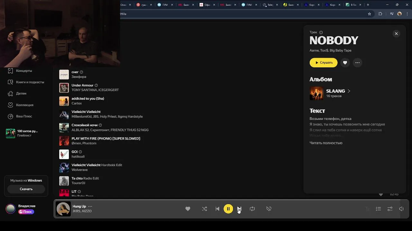The width and height of the screenshot is (412, 231).
Task: Pause the current track
Action: 228,209
